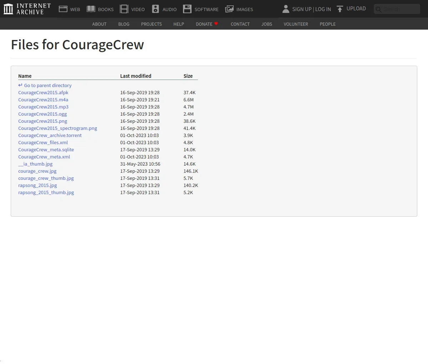The width and height of the screenshot is (428, 364).
Task: Open the Internet Archive home logo
Action: point(27,9)
